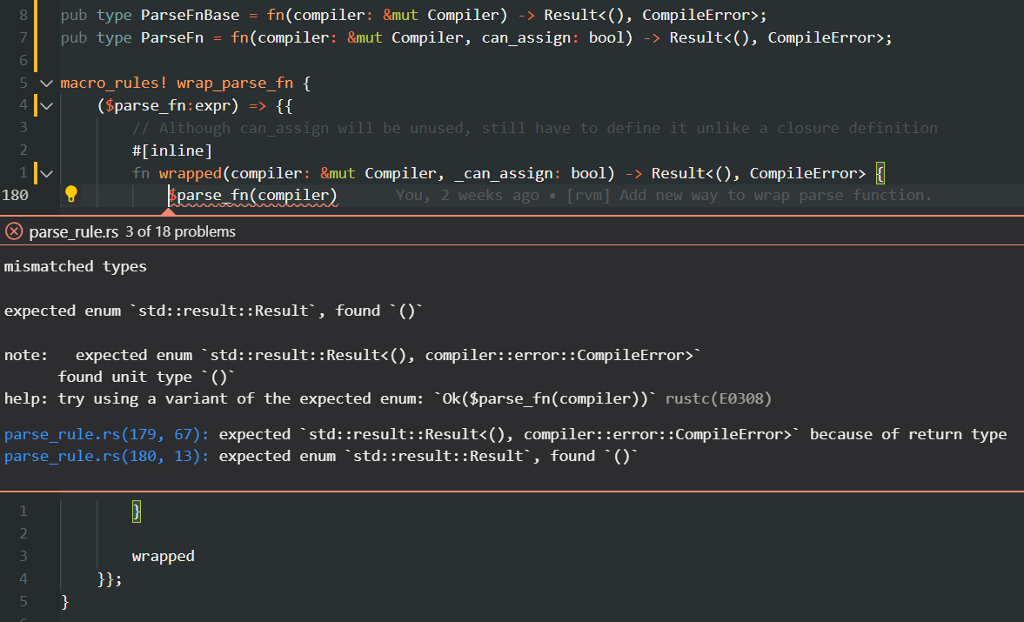Collapse the ($parse_fn:expr) arm fold arrow
The height and width of the screenshot is (622, 1024).
46,105
